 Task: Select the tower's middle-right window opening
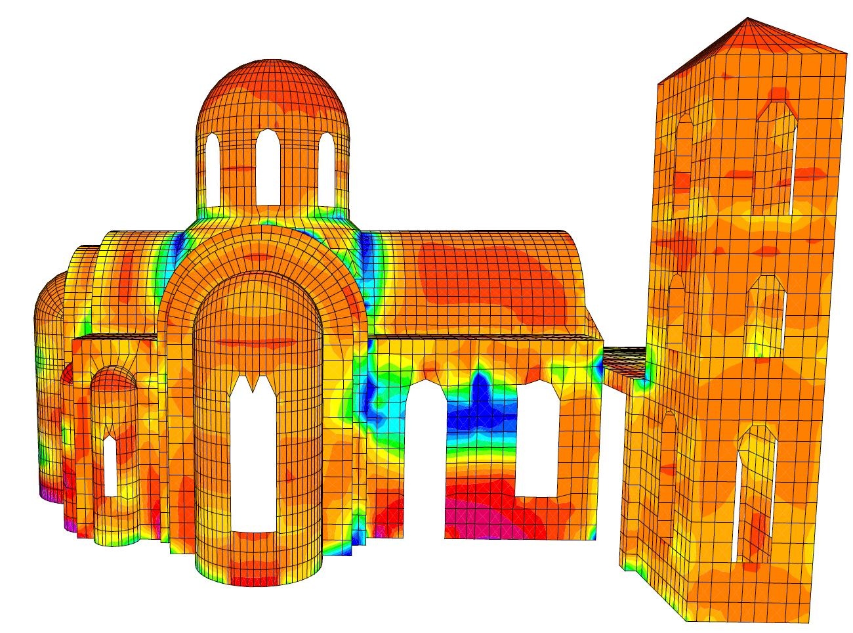coord(764,315)
